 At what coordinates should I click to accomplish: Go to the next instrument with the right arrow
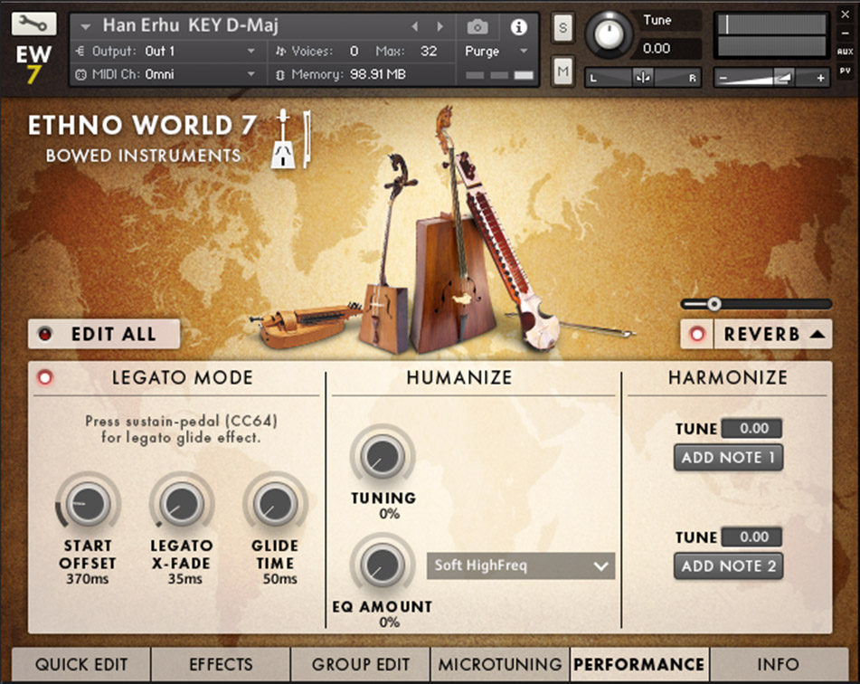[x=439, y=26]
